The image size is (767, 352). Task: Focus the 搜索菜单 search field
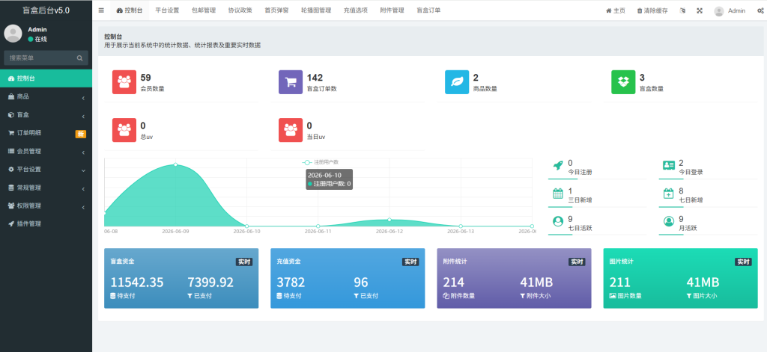tap(46, 58)
